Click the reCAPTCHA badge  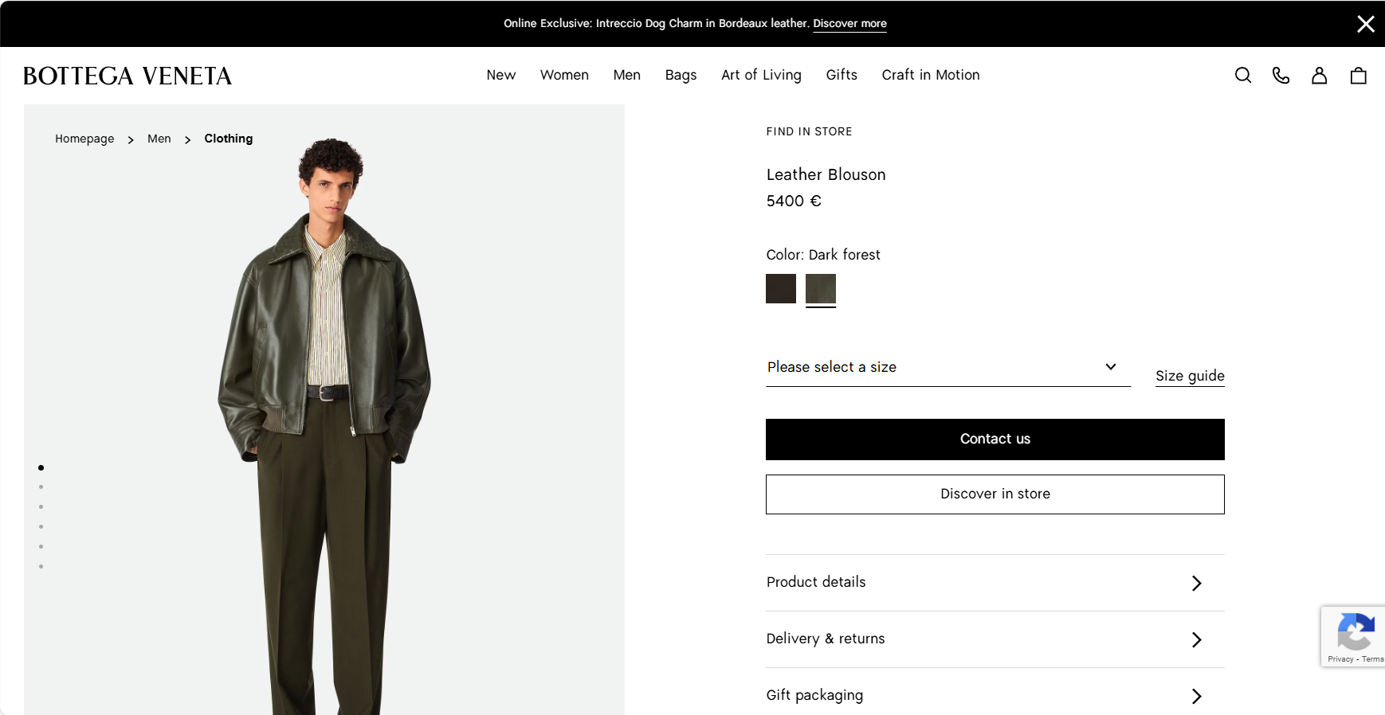tap(1354, 635)
